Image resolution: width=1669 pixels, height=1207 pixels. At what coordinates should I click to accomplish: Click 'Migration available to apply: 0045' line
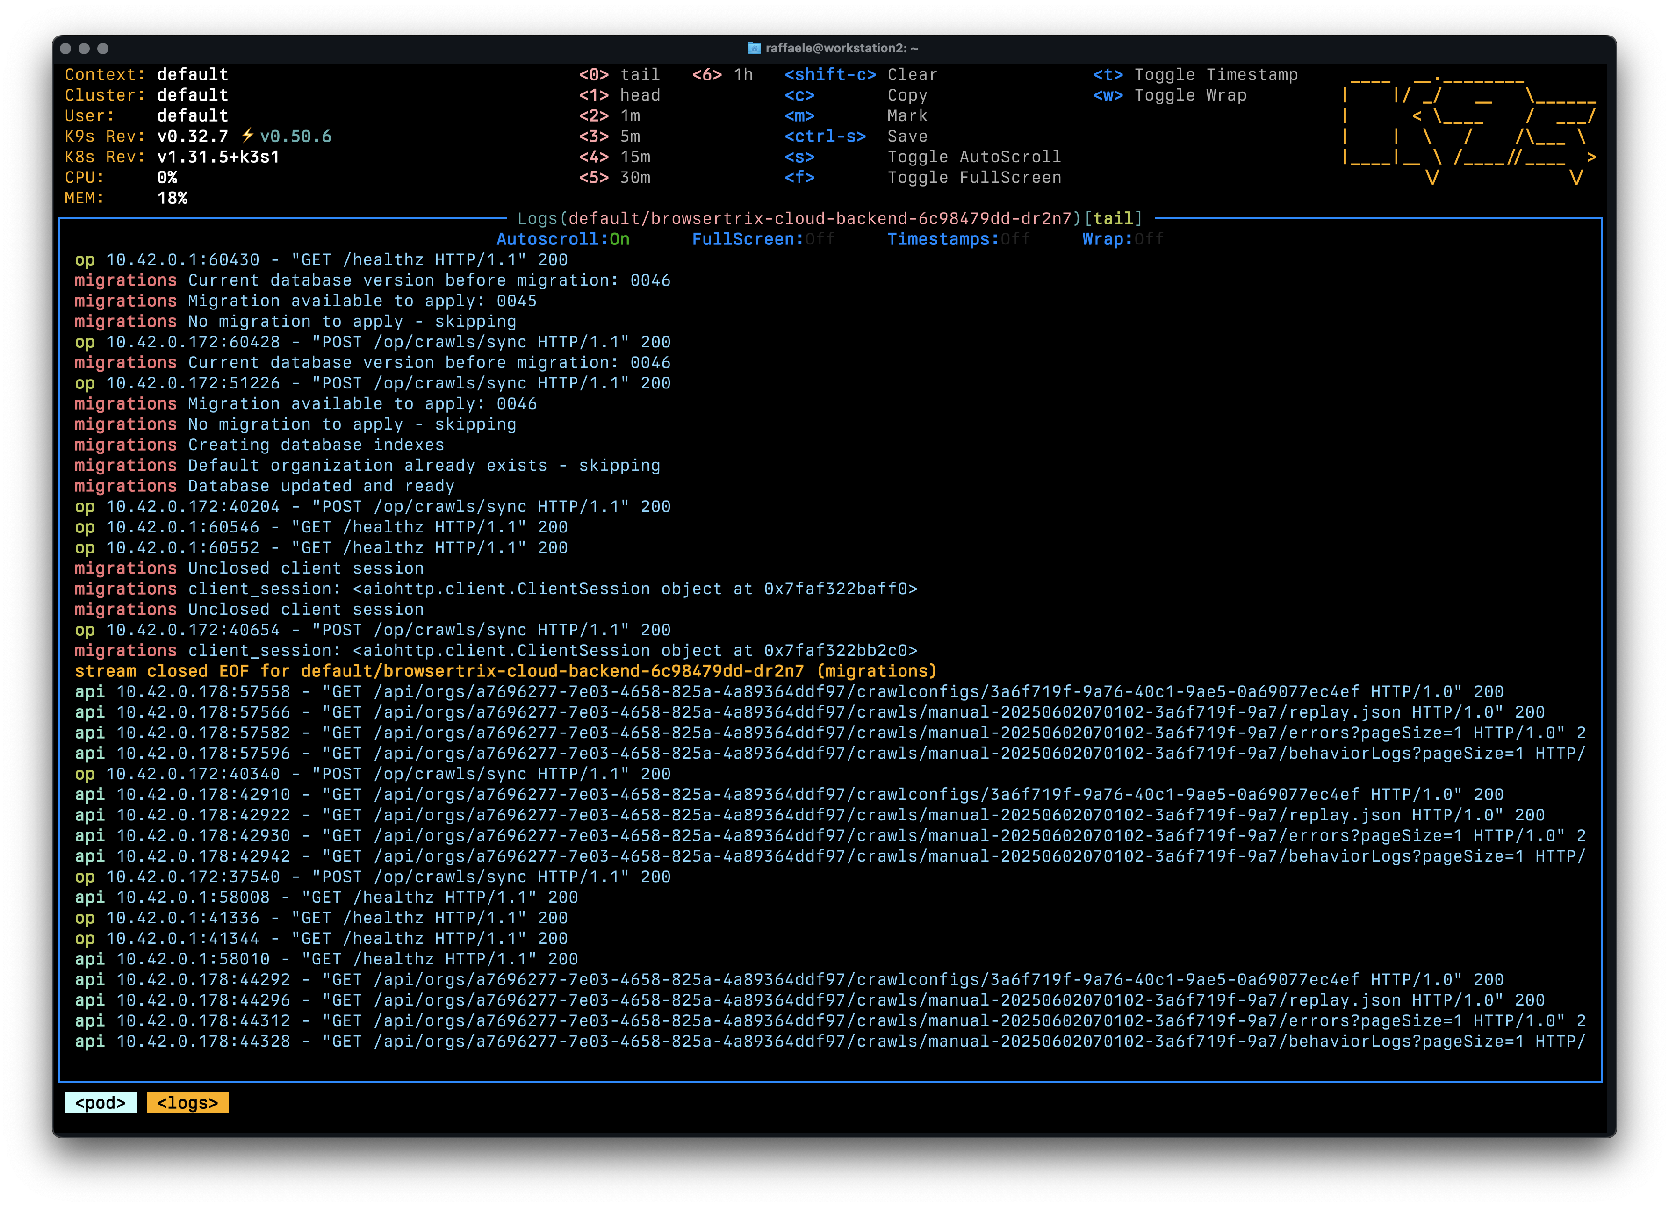click(305, 301)
